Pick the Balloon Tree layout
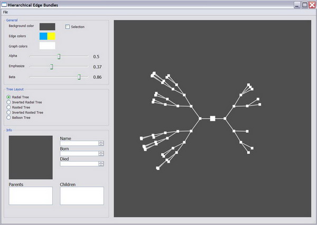Screen dimensions: 317x225 8,117
